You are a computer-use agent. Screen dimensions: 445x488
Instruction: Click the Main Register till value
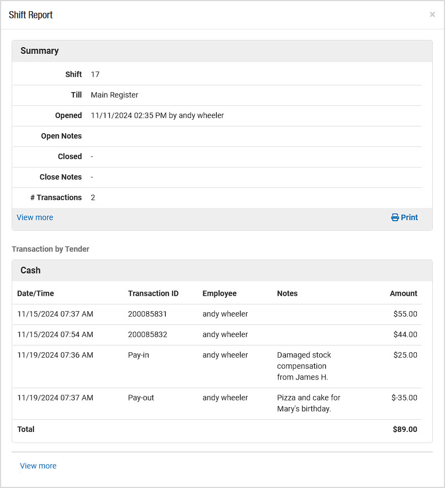coord(115,95)
